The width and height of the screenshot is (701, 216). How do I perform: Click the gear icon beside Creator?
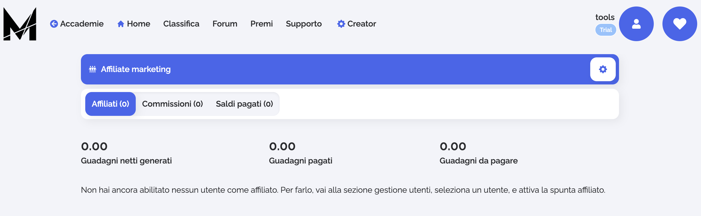tap(341, 24)
